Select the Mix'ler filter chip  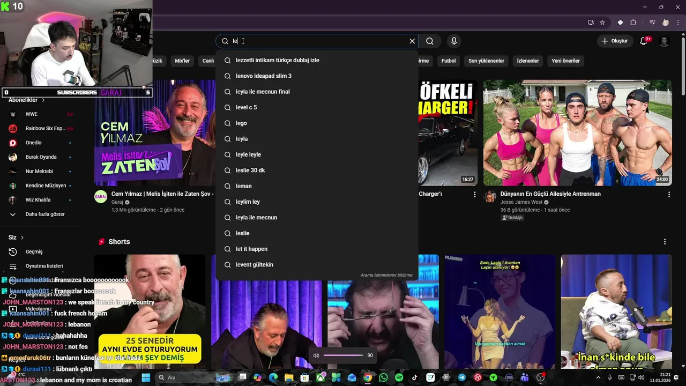(x=182, y=61)
